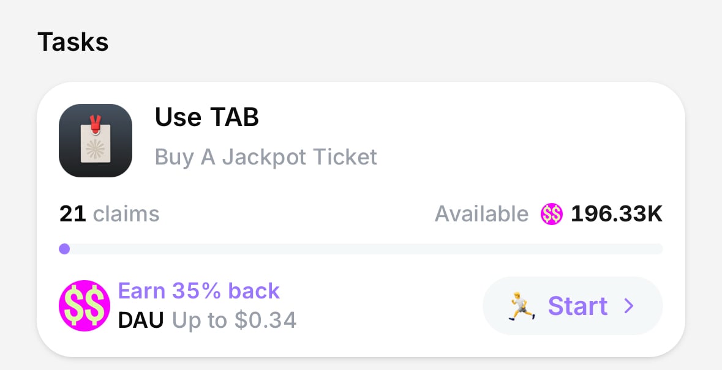Click the TAB app ticket icon

coord(96,141)
